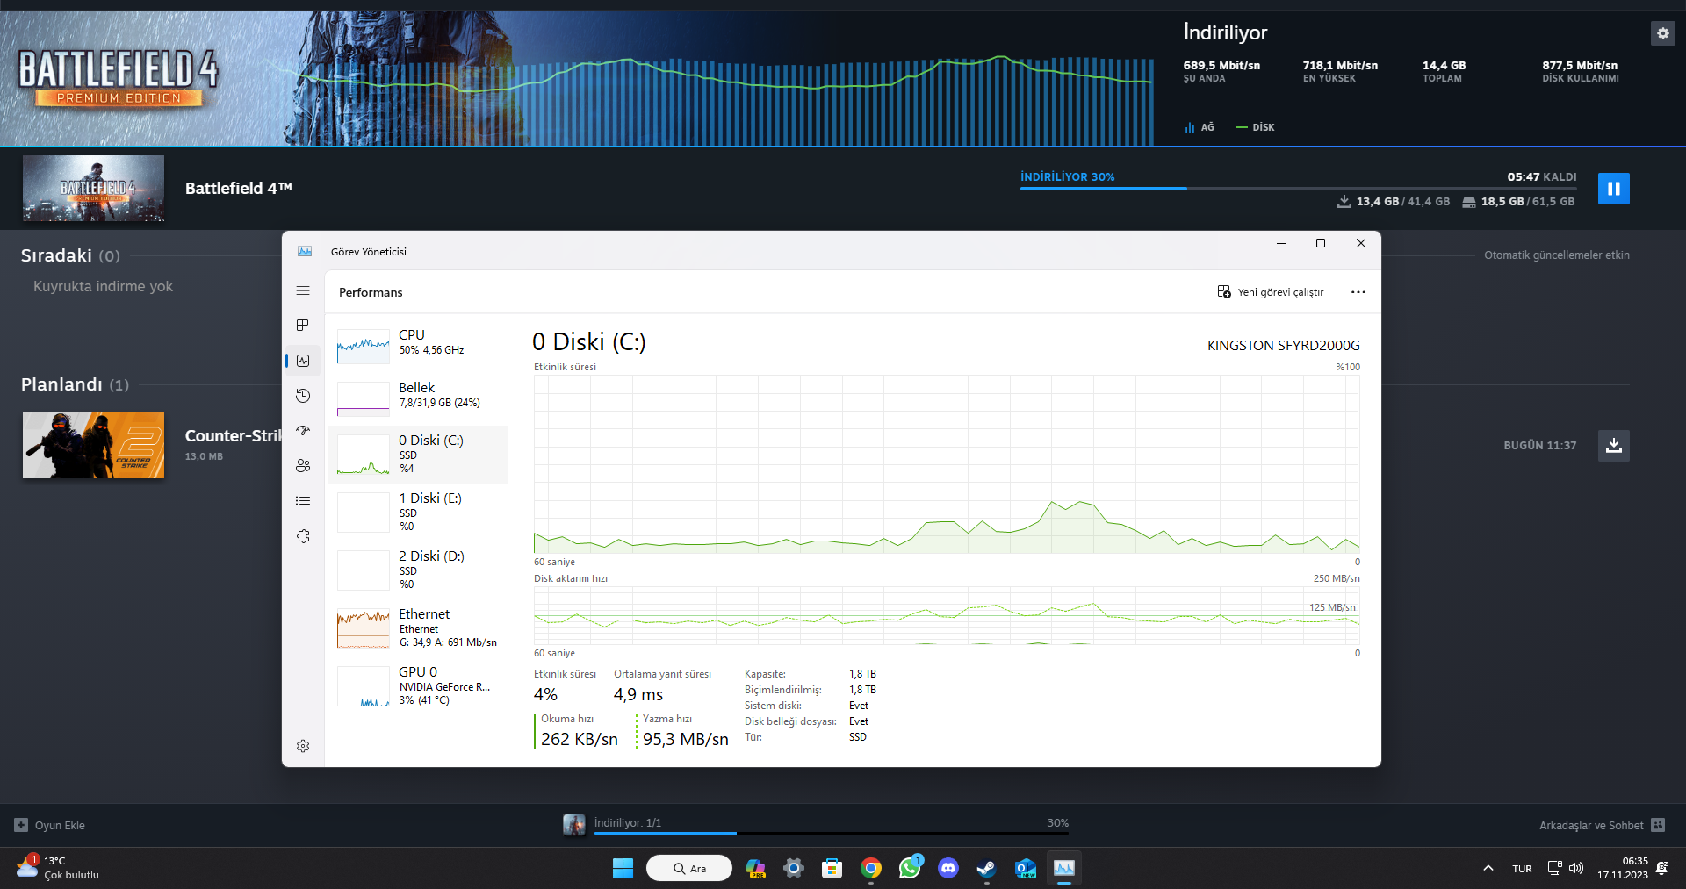Open Outlook from taskbar
This screenshot has height=889, width=1686.
click(1026, 869)
